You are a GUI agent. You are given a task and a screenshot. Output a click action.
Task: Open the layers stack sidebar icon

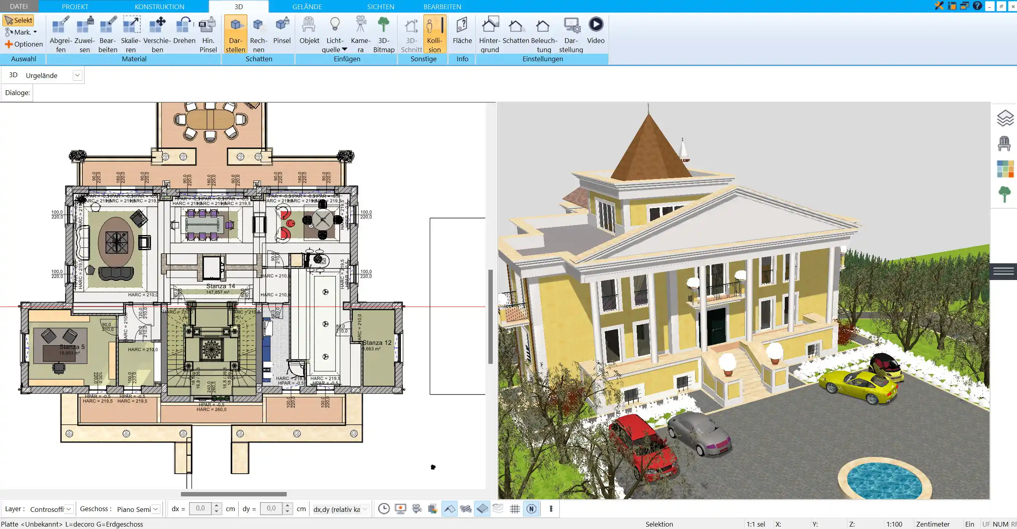pos(1005,118)
